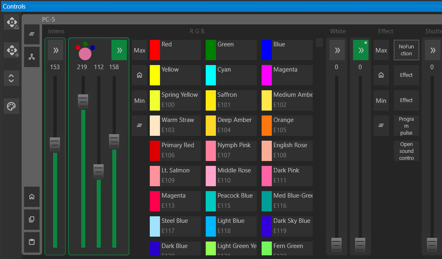The height and width of the screenshot is (259, 442).
Task: Click the first White fader handle
Action: click(337, 245)
